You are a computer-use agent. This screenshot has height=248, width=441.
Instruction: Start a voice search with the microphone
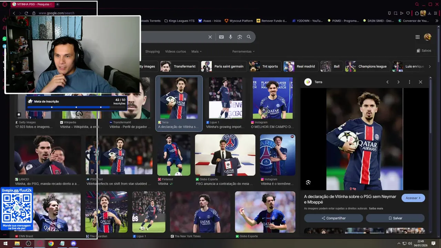click(230, 37)
